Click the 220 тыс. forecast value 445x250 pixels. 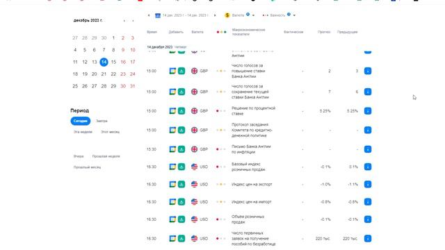[x=323, y=239]
